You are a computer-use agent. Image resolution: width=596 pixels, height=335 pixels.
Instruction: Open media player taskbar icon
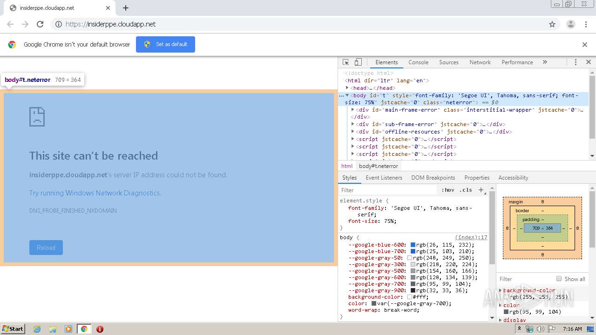tap(68, 329)
